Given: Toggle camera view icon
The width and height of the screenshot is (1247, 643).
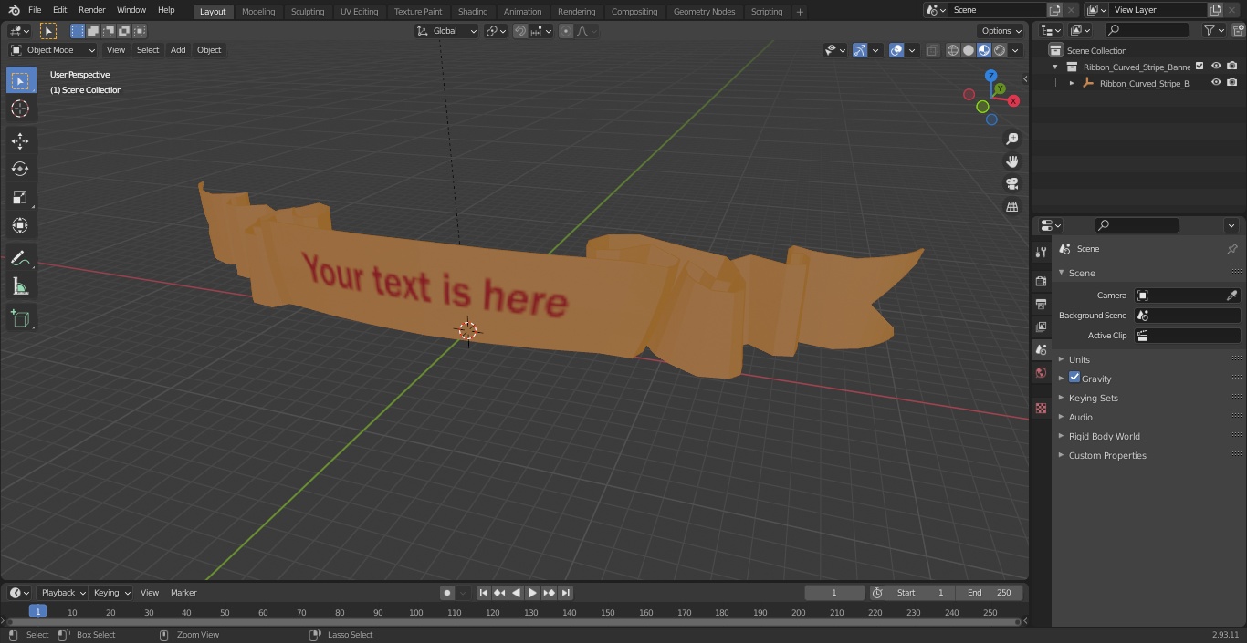Looking at the screenshot, I should click(1011, 184).
